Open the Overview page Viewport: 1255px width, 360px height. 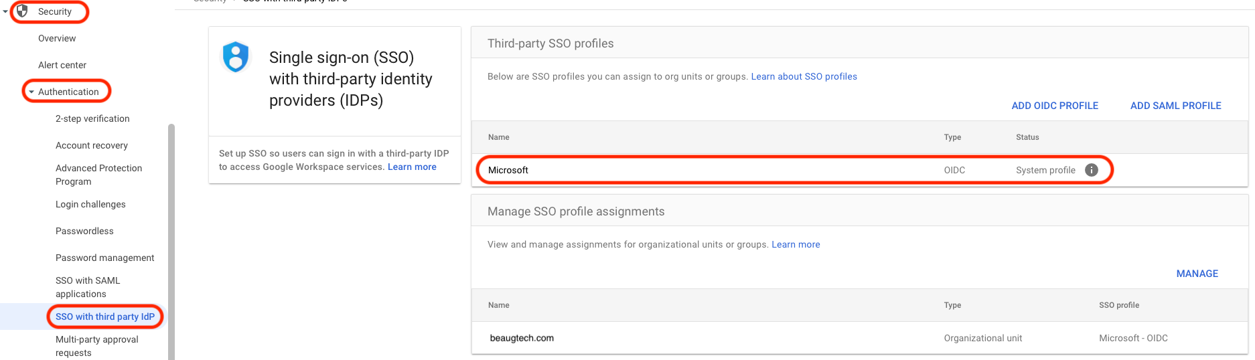(x=57, y=38)
